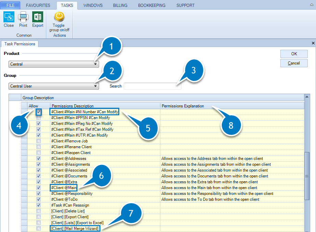Open the FILE menu
The image size is (316, 232).
tap(10, 5)
